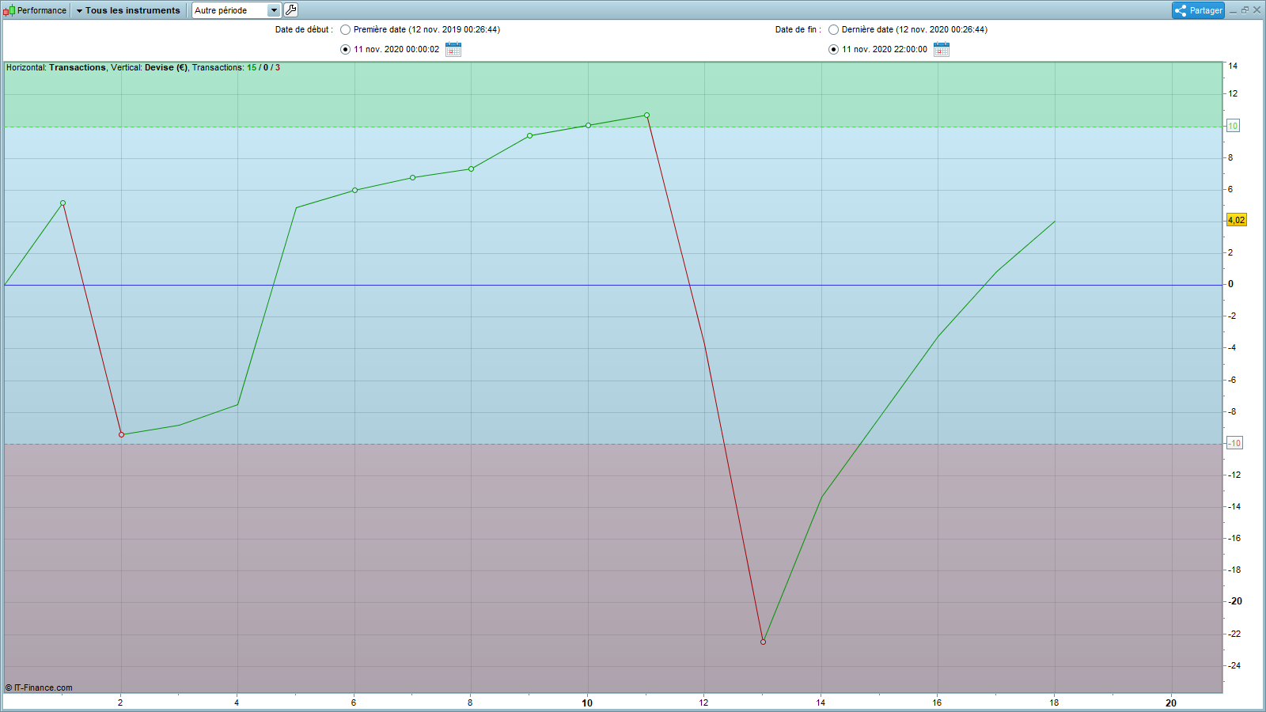
Task: Click the data point at transaction 7
Action: (x=413, y=178)
